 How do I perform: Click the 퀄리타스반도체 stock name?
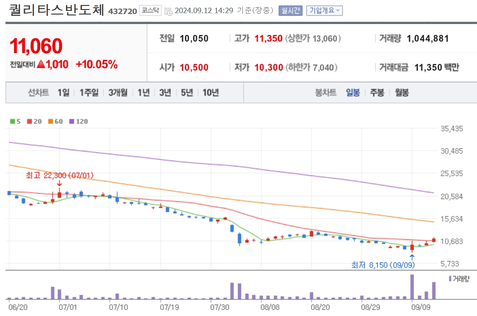pos(57,10)
